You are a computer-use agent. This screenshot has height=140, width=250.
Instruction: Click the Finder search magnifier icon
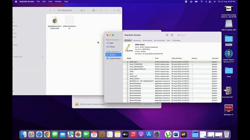tap(118, 10)
